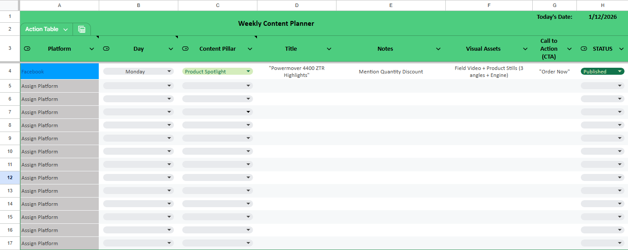This screenshot has width=628, height=250.
Task: Select the Mention Quantity Discount notes cell
Action: tap(391, 71)
